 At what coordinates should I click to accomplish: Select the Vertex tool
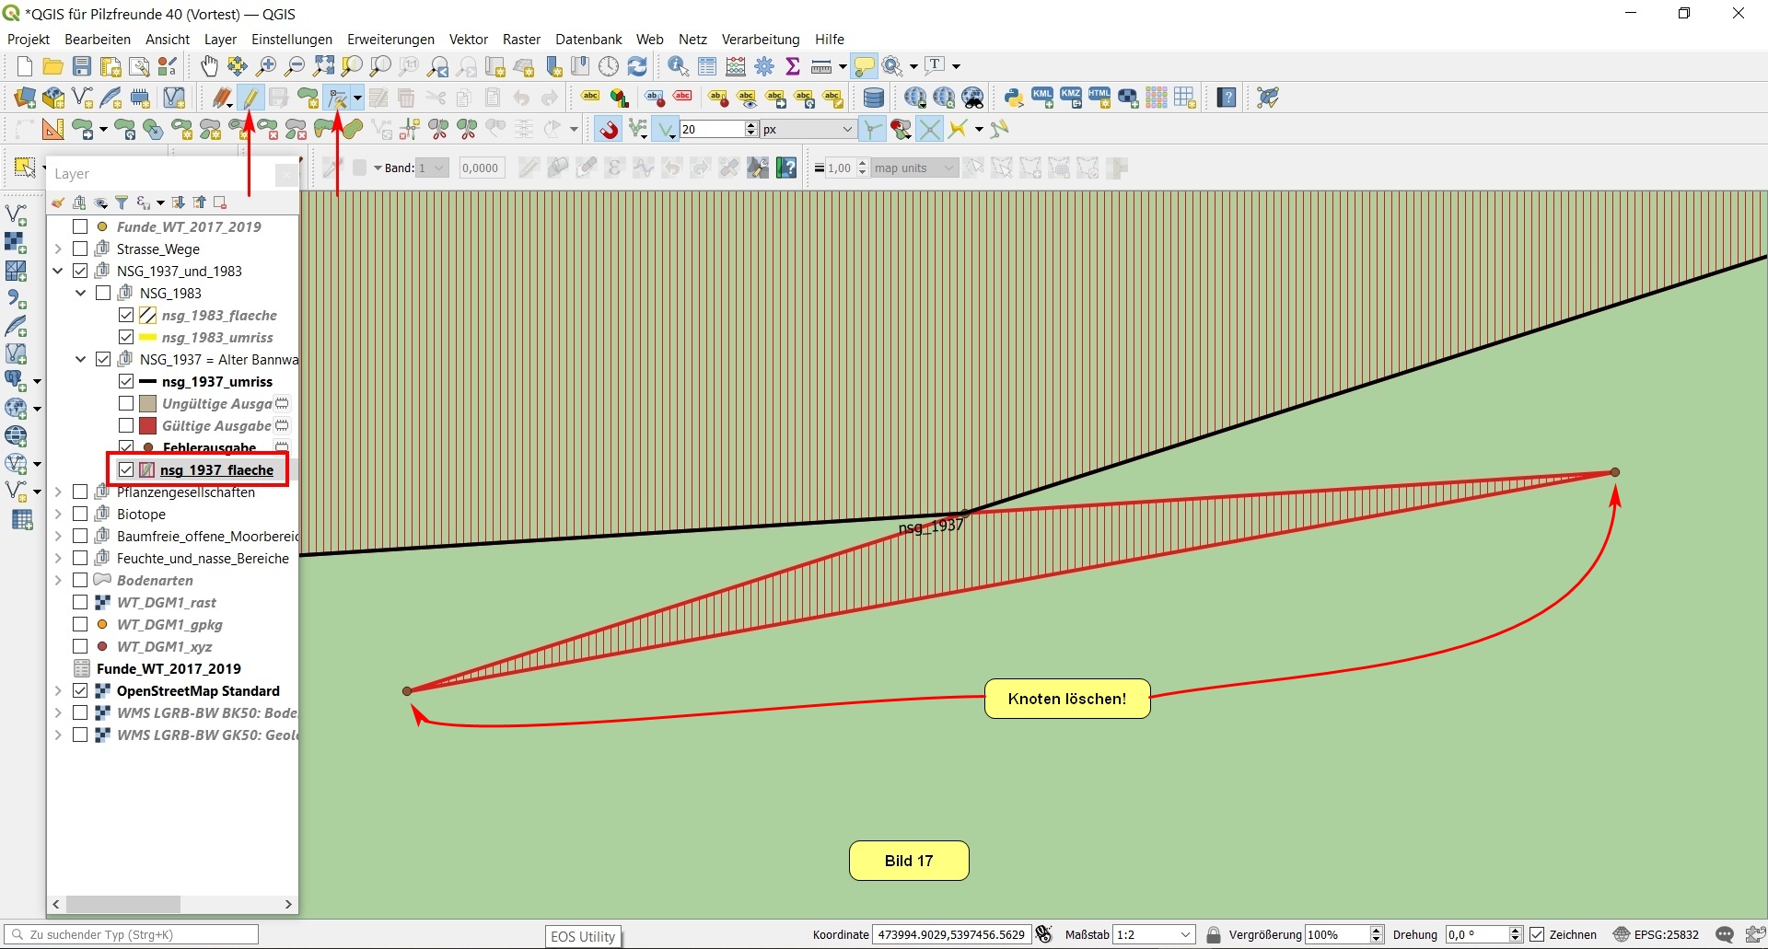(x=338, y=98)
